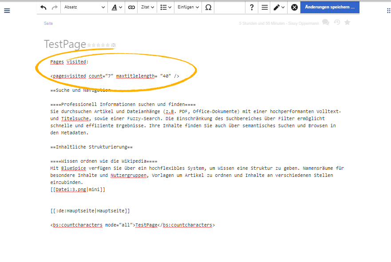
Task: Open the Absatz paragraph format dropdown
Action: click(84, 7)
